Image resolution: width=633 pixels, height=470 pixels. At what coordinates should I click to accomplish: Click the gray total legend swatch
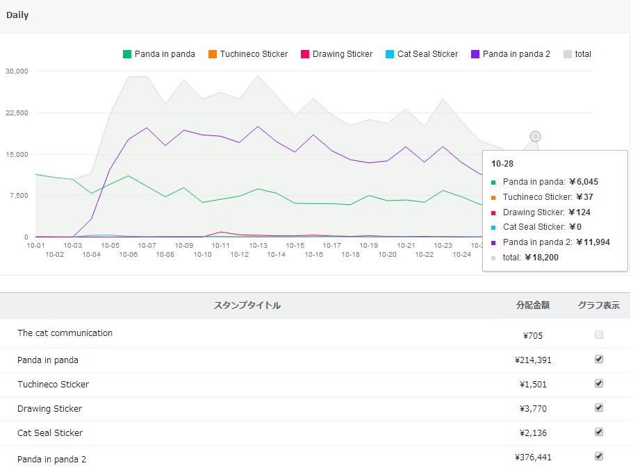[x=568, y=54]
